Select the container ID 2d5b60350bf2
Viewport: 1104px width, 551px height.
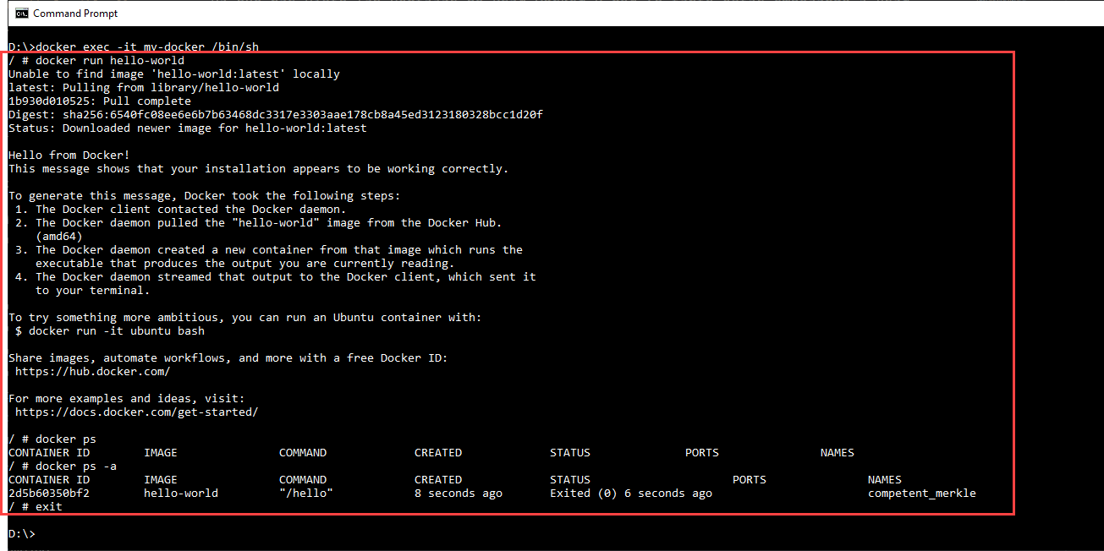click(x=49, y=493)
